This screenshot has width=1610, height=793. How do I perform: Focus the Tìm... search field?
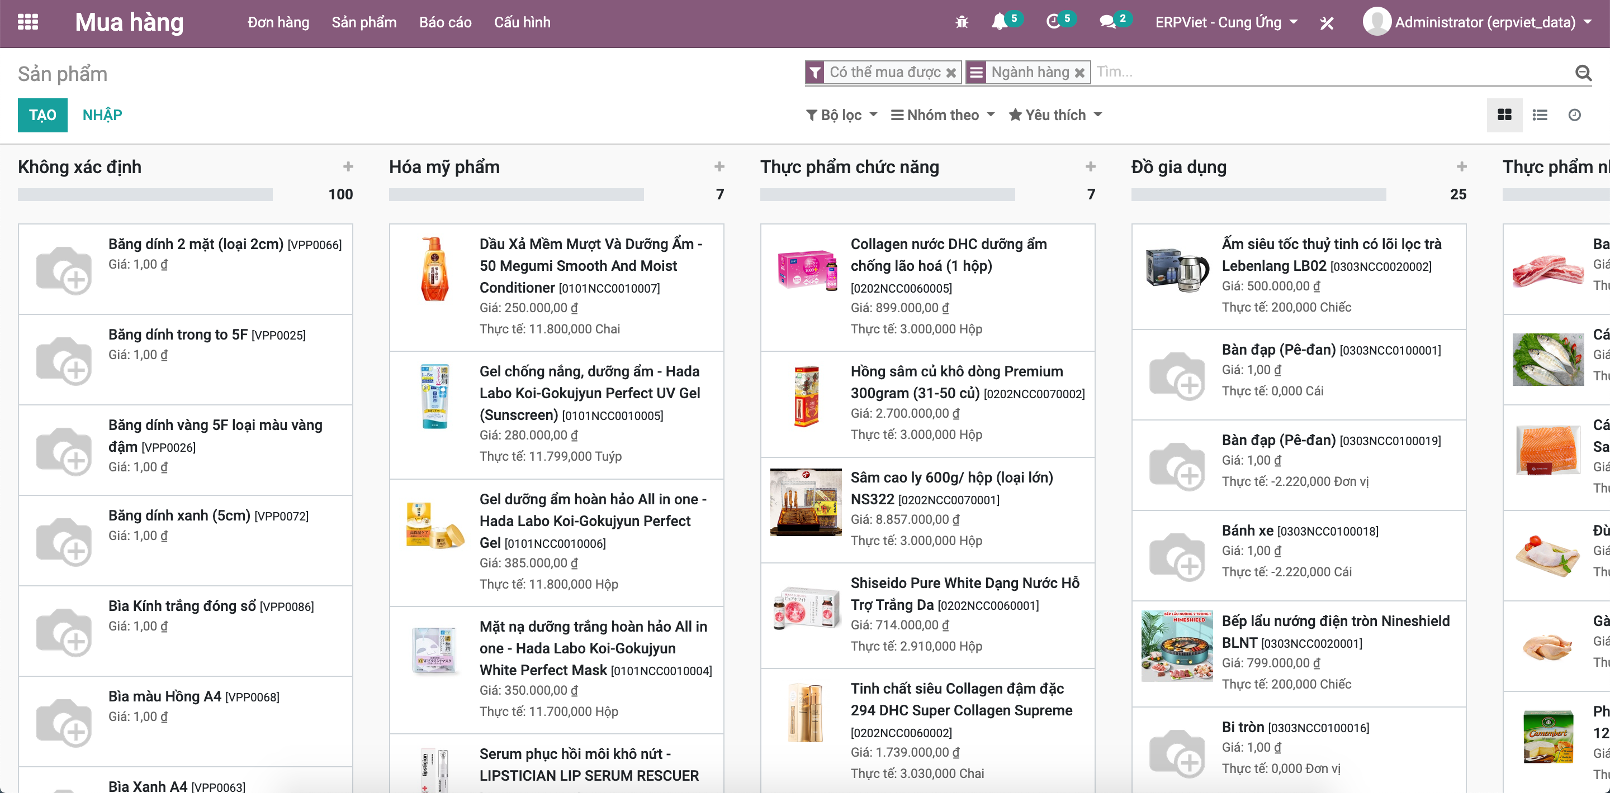(x=1331, y=73)
